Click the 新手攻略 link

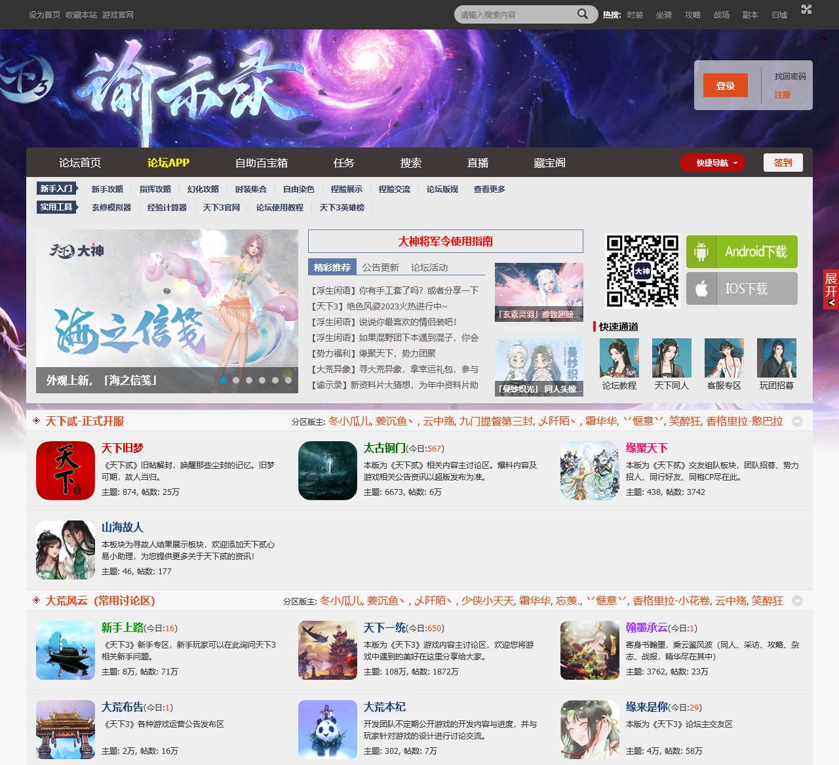pos(107,189)
